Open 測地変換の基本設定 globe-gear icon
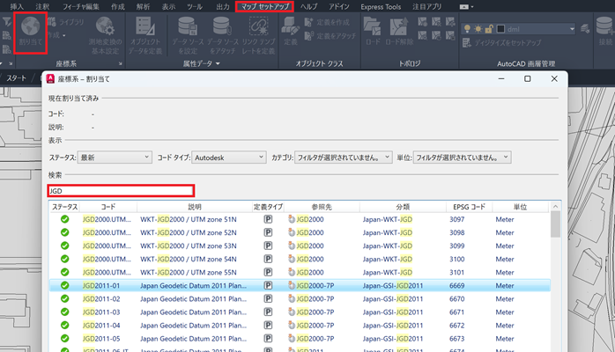615x352 pixels. 105,26
